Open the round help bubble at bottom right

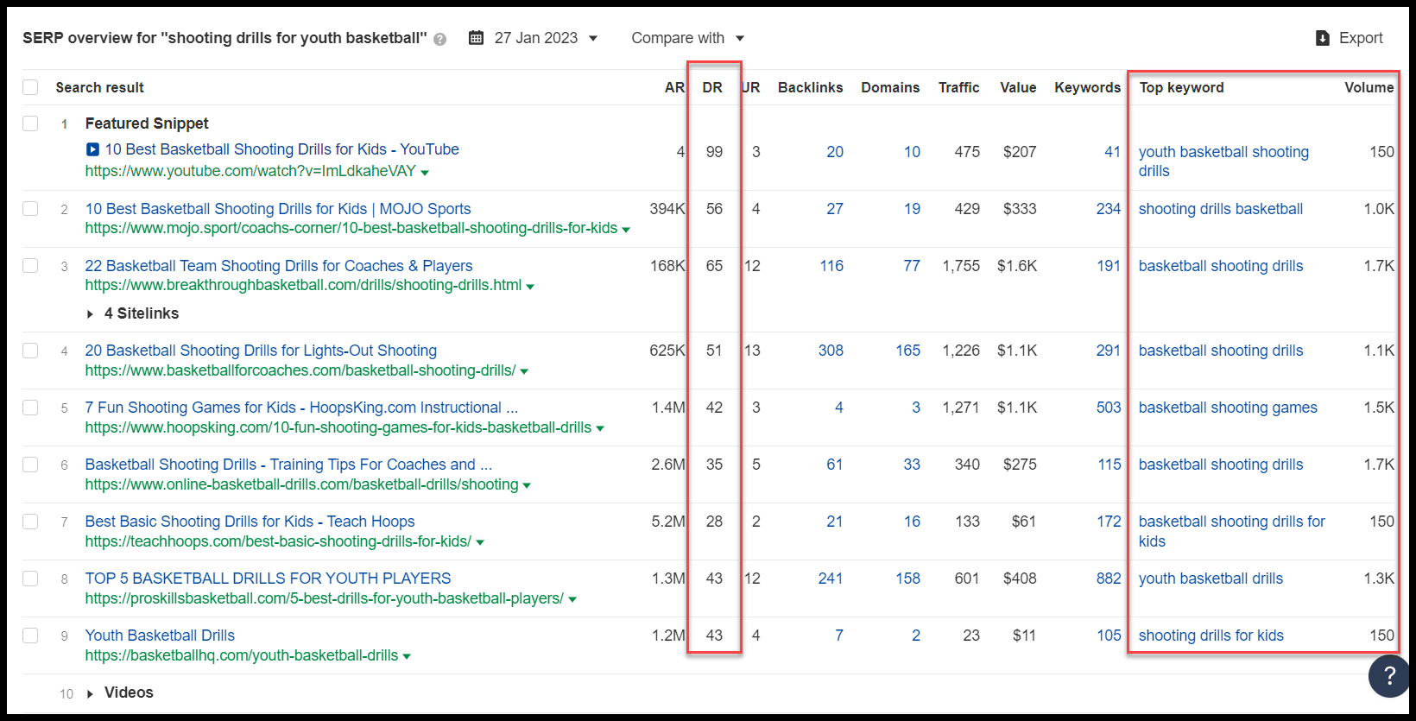[x=1388, y=676]
